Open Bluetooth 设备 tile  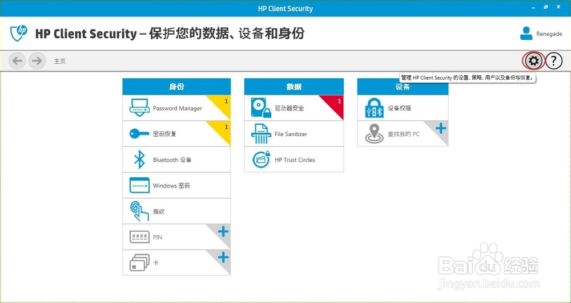[176, 159]
